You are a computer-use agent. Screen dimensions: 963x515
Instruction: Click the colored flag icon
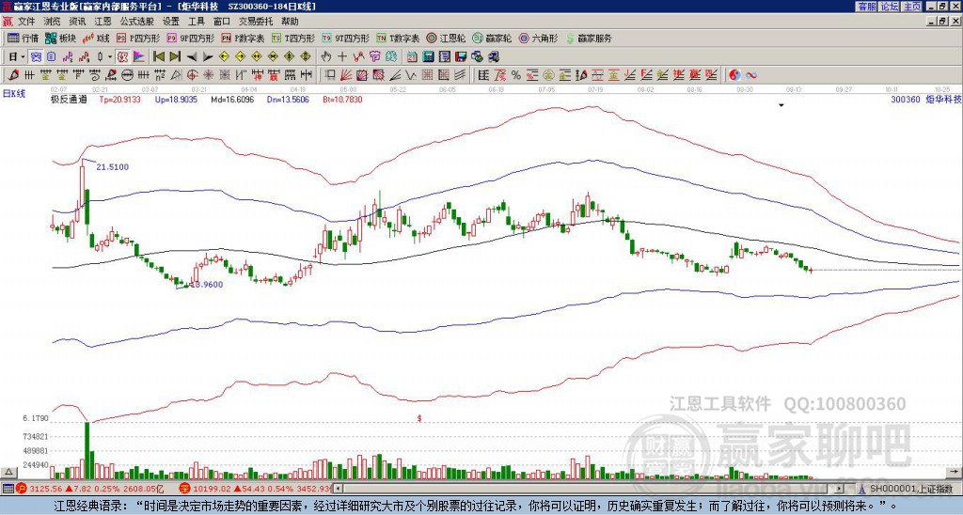pyautogui.click(x=139, y=56)
